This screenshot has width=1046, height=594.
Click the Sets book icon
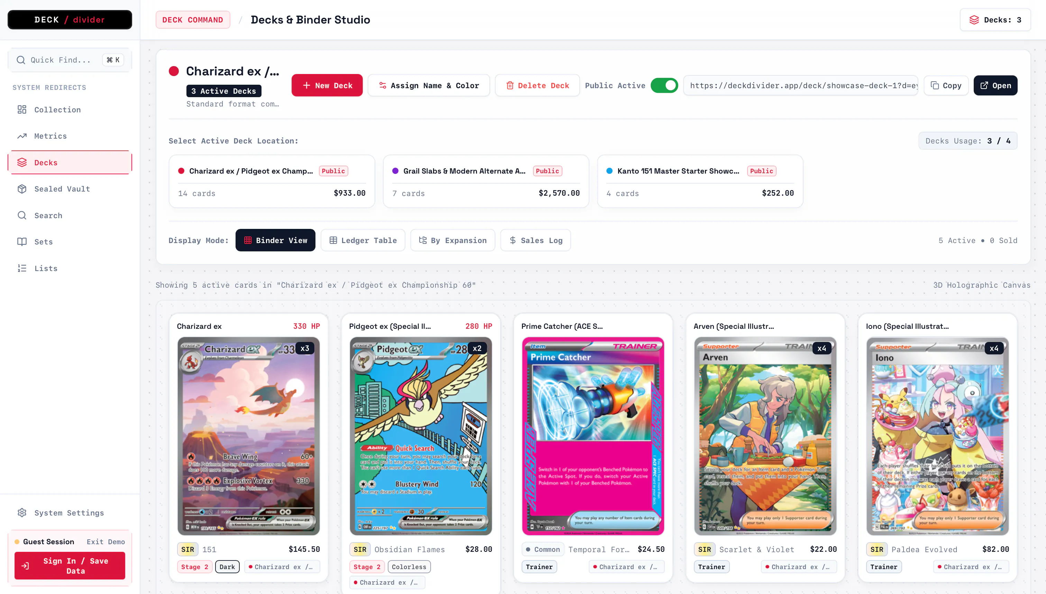(x=22, y=242)
